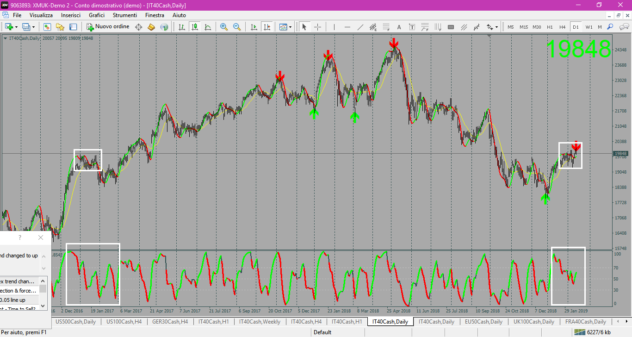The width and height of the screenshot is (632, 337).
Task: Open the arrows objects icon
Action: coord(489,27)
